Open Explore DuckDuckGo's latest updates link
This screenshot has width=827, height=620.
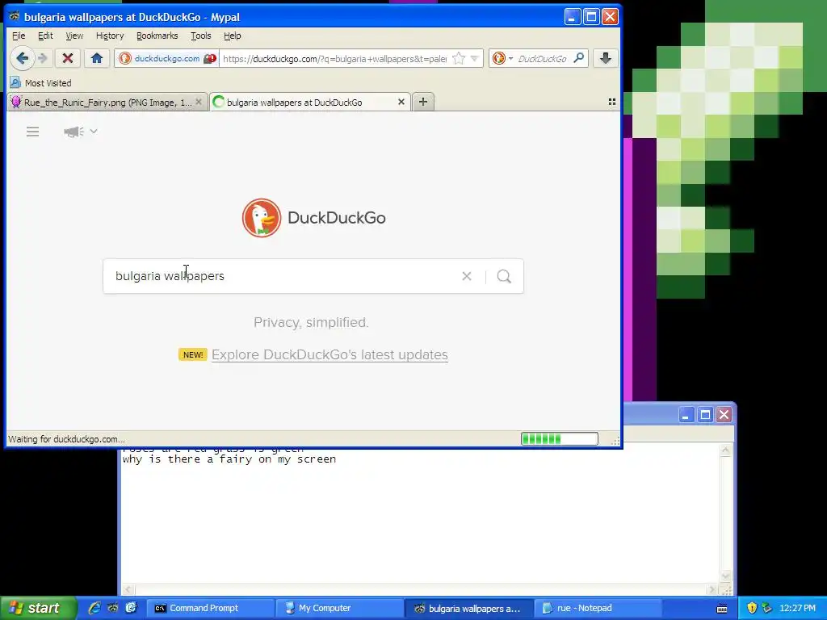click(330, 355)
